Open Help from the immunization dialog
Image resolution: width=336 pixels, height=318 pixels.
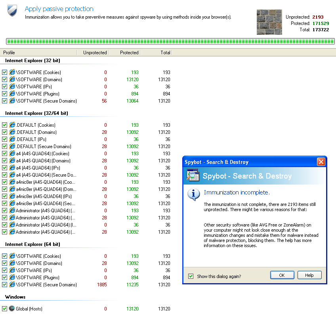coord(309,275)
